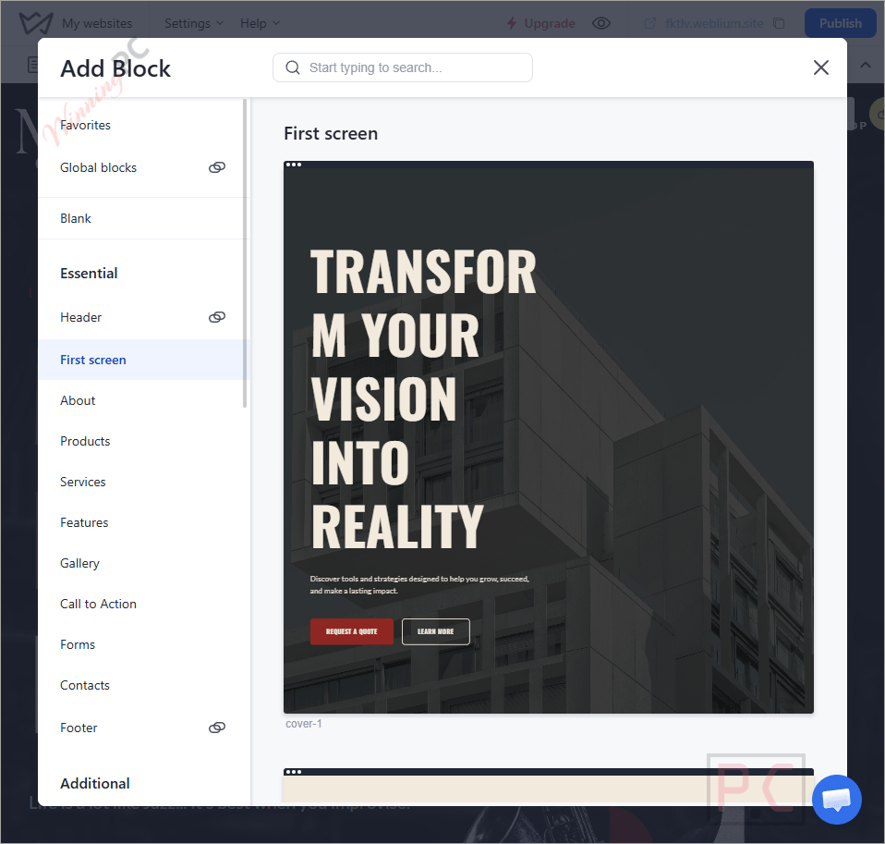Open the Help dropdown menu

pyautogui.click(x=260, y=23)
